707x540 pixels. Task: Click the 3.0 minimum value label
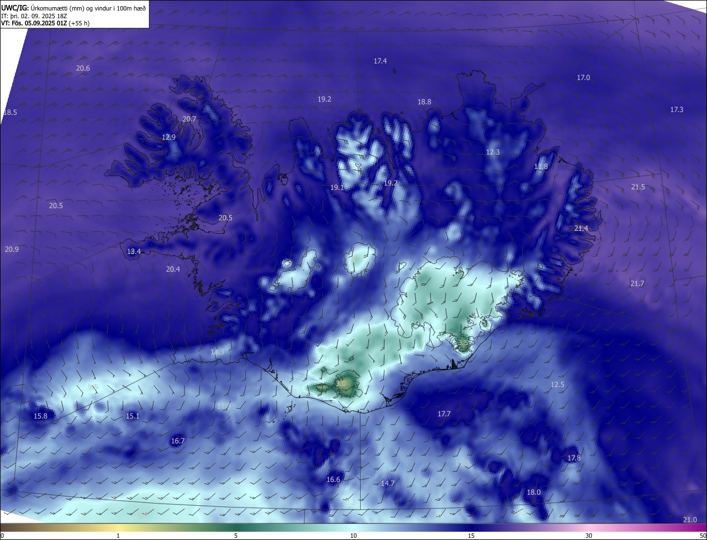[x=341, y=383]
